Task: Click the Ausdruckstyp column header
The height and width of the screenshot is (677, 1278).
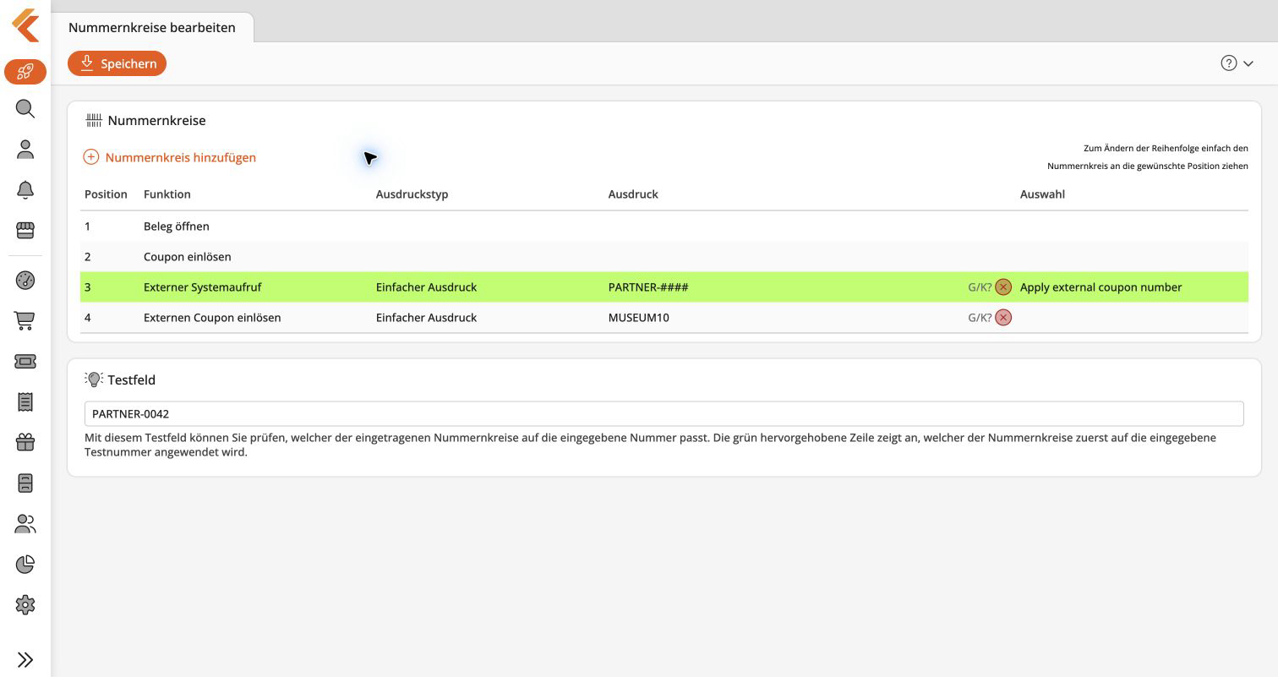Action: click(412, 194)
